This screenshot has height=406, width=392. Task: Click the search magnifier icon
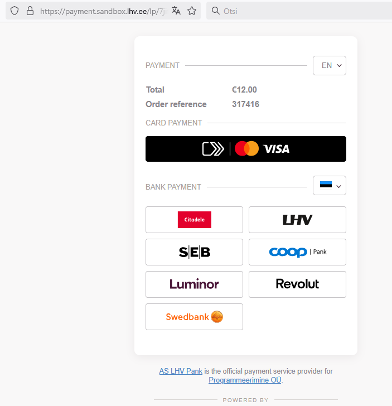point(215,11)
